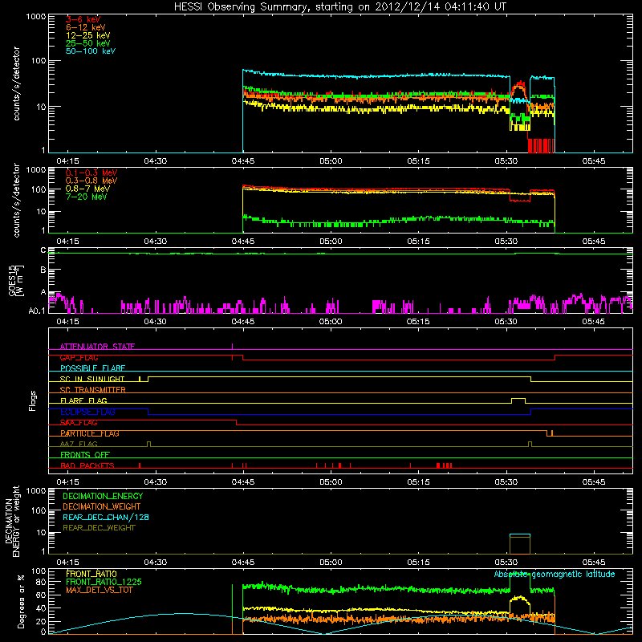642x642 pixels.
Task: Click the 0.3-0.8 MeV legend label
Action: tap(91, 181)
